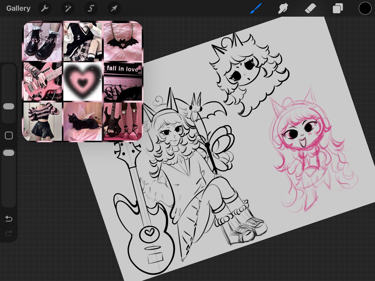375x281 pixels.
Task: Click the brush opacity slider handle
Action: click(9, 153)
